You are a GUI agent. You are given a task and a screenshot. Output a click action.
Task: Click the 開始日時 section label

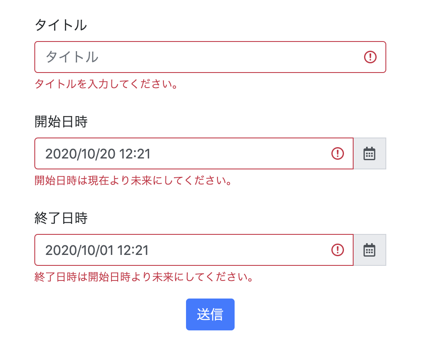coord(61,122)
